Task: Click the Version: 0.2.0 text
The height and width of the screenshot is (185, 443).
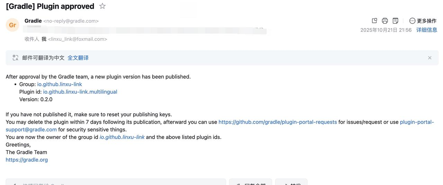Action: point(36,99)
